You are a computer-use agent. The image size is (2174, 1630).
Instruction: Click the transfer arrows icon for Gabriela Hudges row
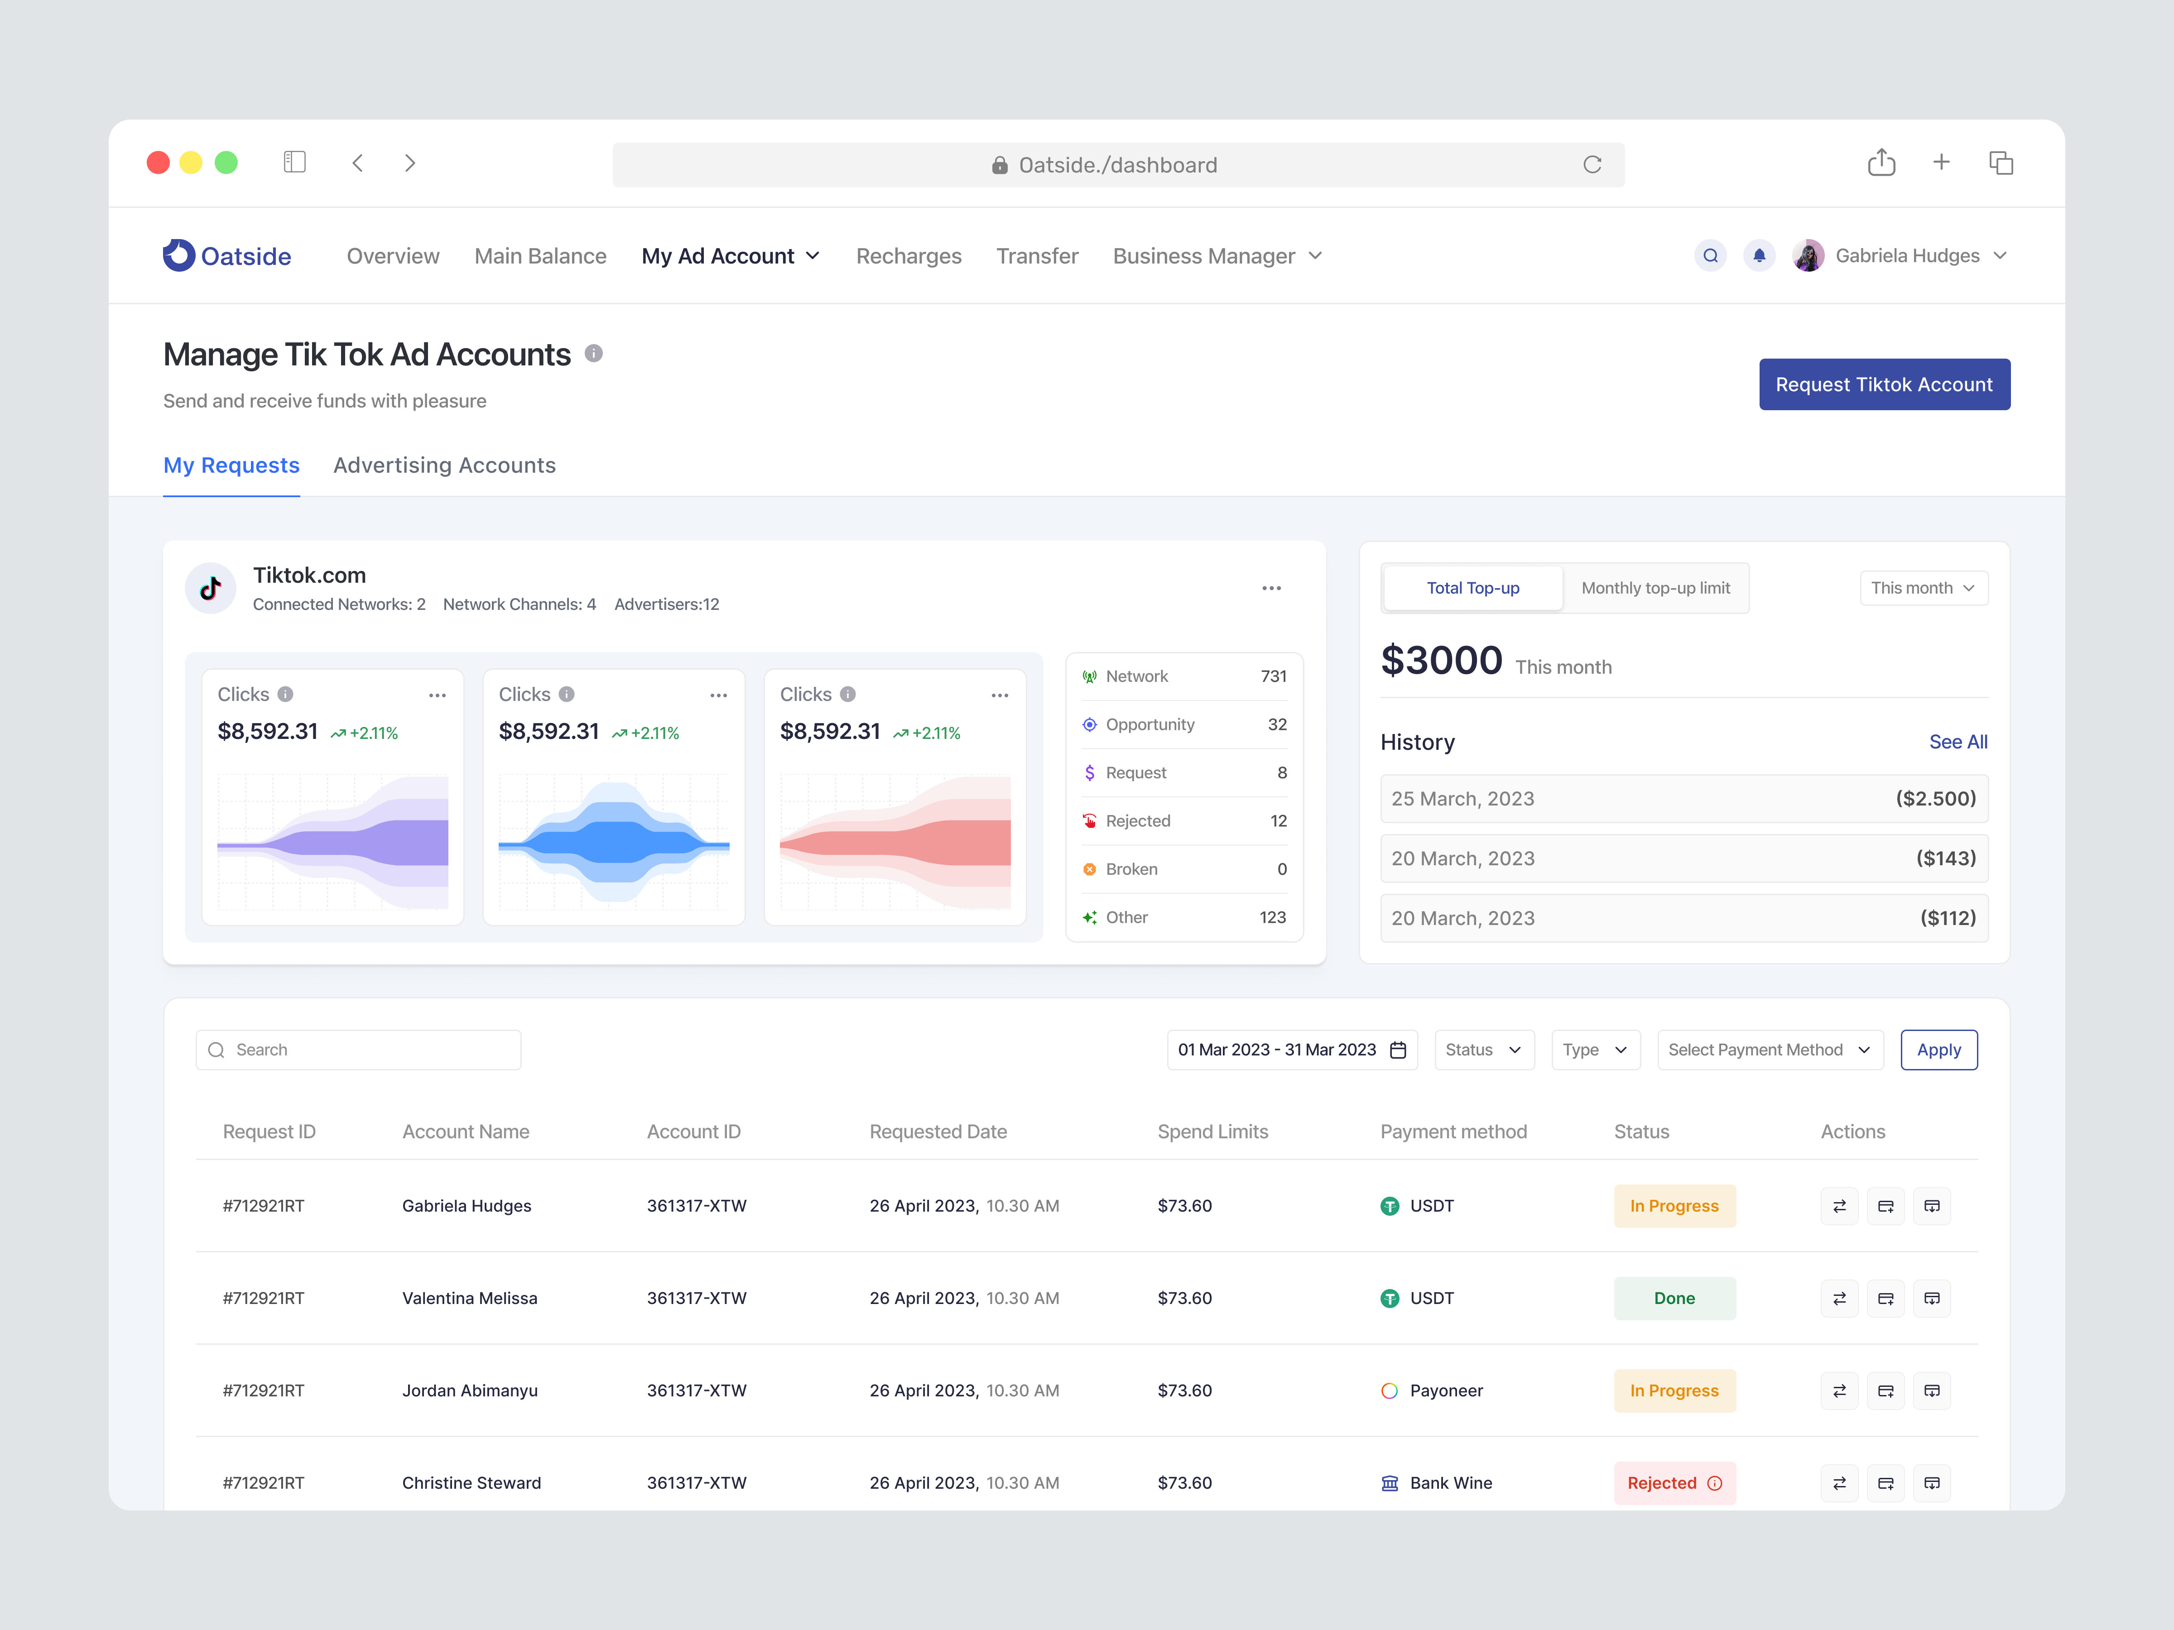(1839, 1206)
